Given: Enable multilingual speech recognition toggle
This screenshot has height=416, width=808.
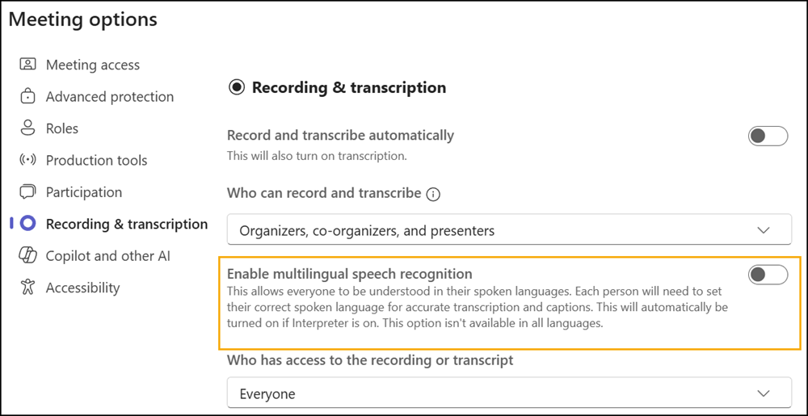Looking at the screenshot, I should 768,275.
